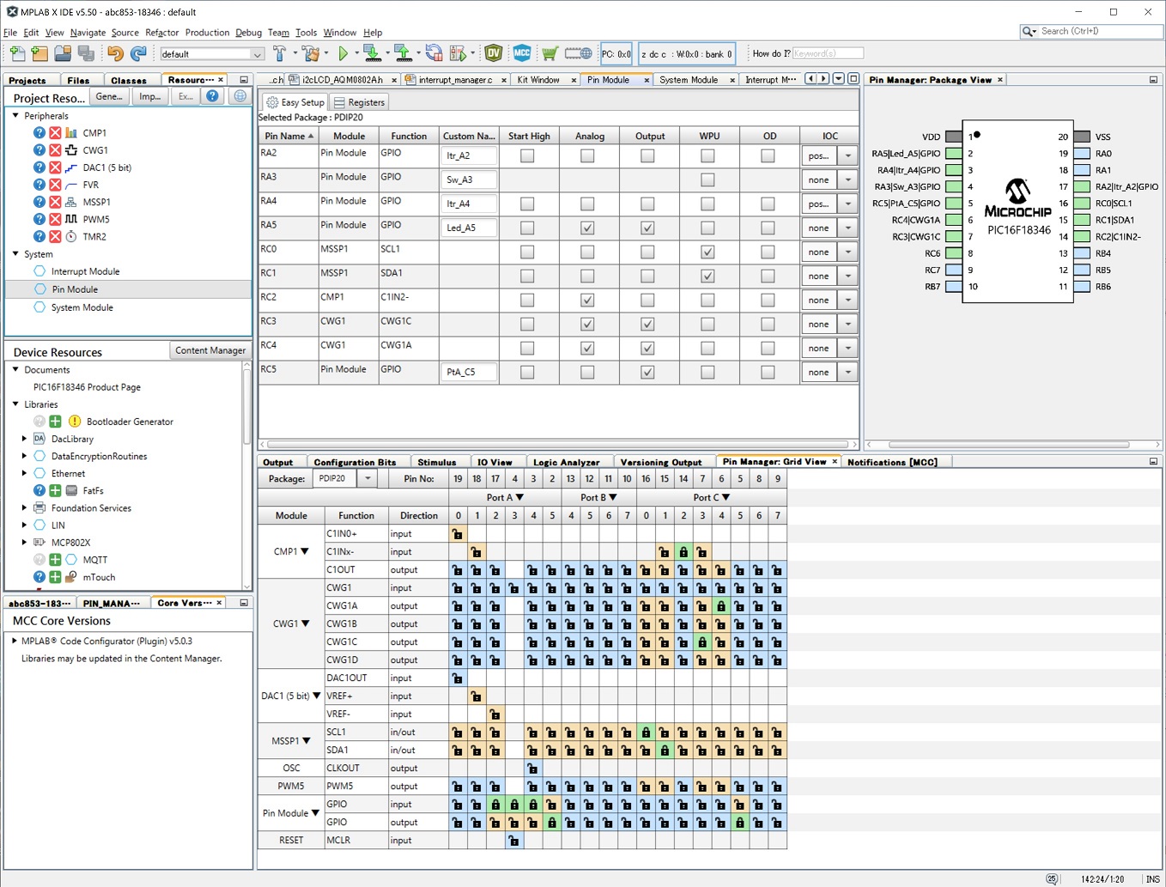Screen dimensions: 1166x887
Task: Toggle the Analog checkbox for RC2
Action: 587,301
